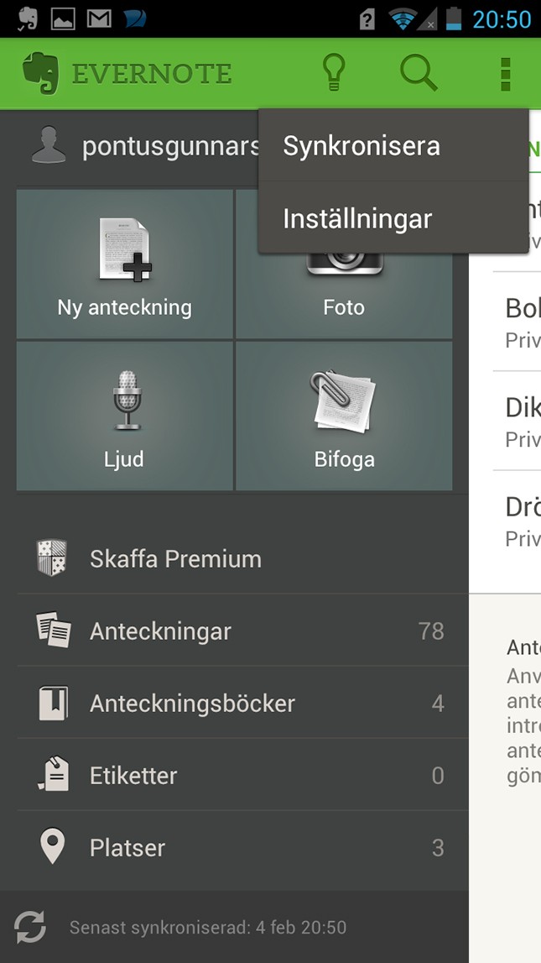Tap the Bifoga attachment tile
The image size is (541, 963).
pos(344,416)
